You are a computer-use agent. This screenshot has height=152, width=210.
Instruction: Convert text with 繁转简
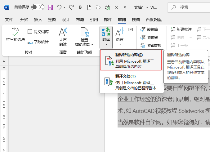(149, 29)
